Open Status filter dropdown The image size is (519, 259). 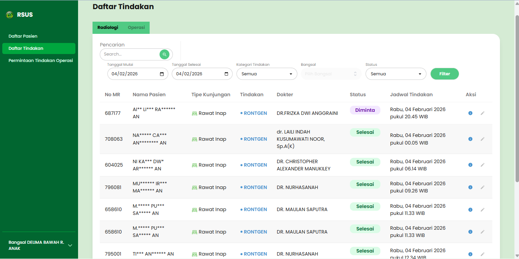pyautogui.click(x=396, y=74)
